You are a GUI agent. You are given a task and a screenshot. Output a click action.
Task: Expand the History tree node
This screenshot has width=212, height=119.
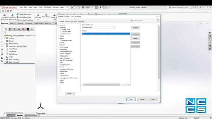5,38
